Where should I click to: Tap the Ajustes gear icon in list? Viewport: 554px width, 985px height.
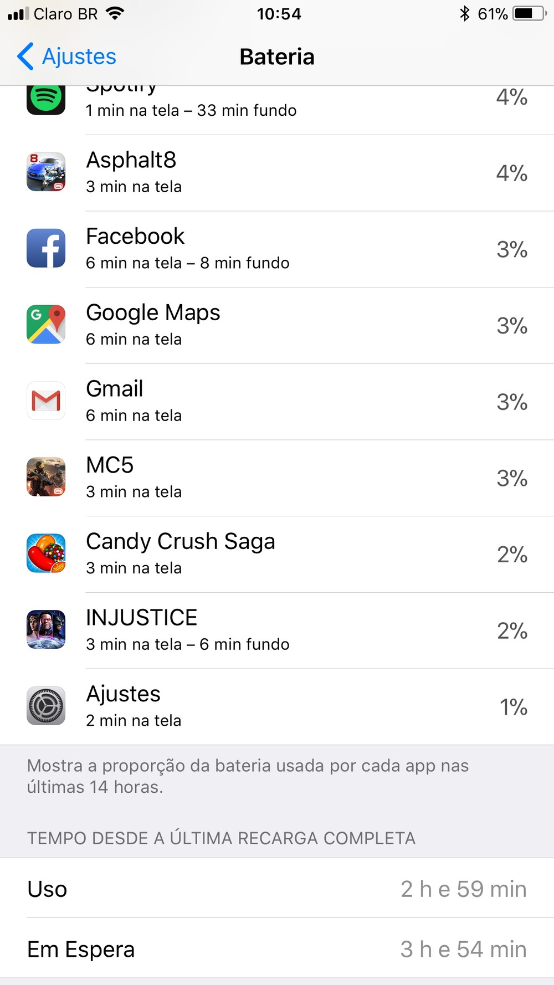[46, 706]
